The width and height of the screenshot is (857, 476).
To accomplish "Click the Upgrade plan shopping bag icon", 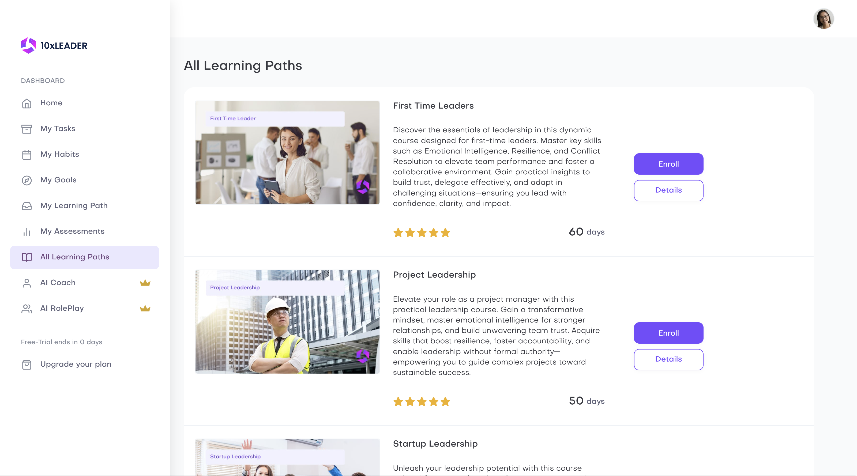I will (27, 364).
